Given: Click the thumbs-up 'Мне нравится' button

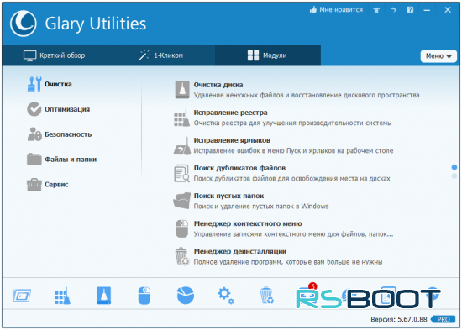Looking at the screenshot, I should (x=336, y=10).
